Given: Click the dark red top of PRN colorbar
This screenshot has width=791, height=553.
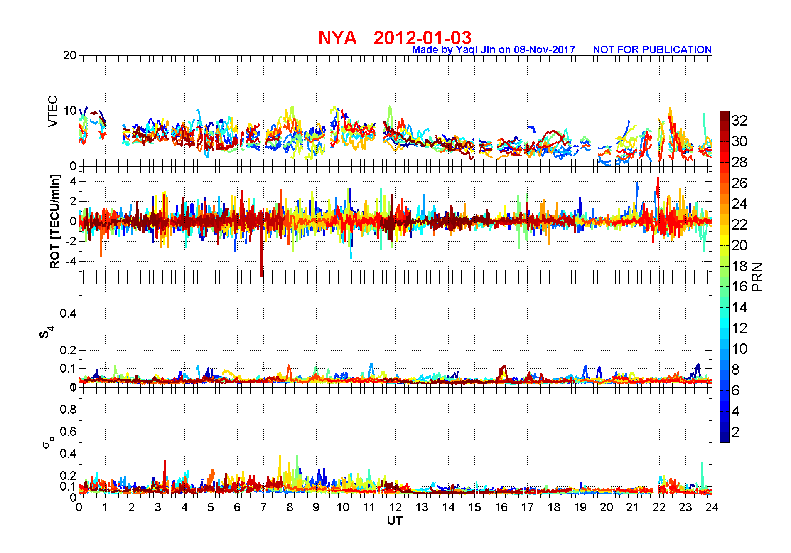Looking at the screenshot, I should 725,116.
